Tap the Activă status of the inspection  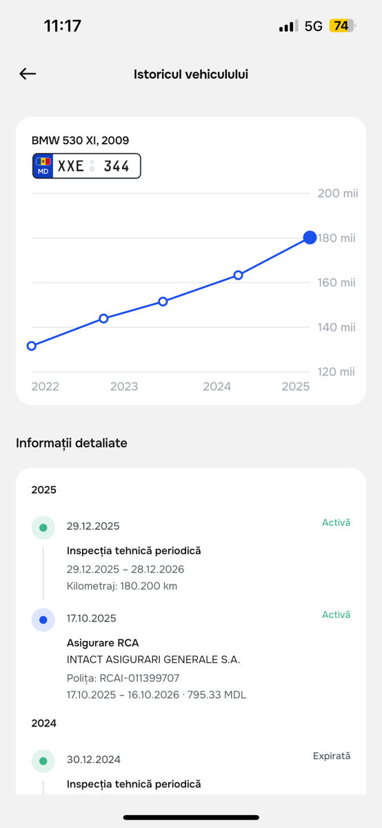click(336, 522)
